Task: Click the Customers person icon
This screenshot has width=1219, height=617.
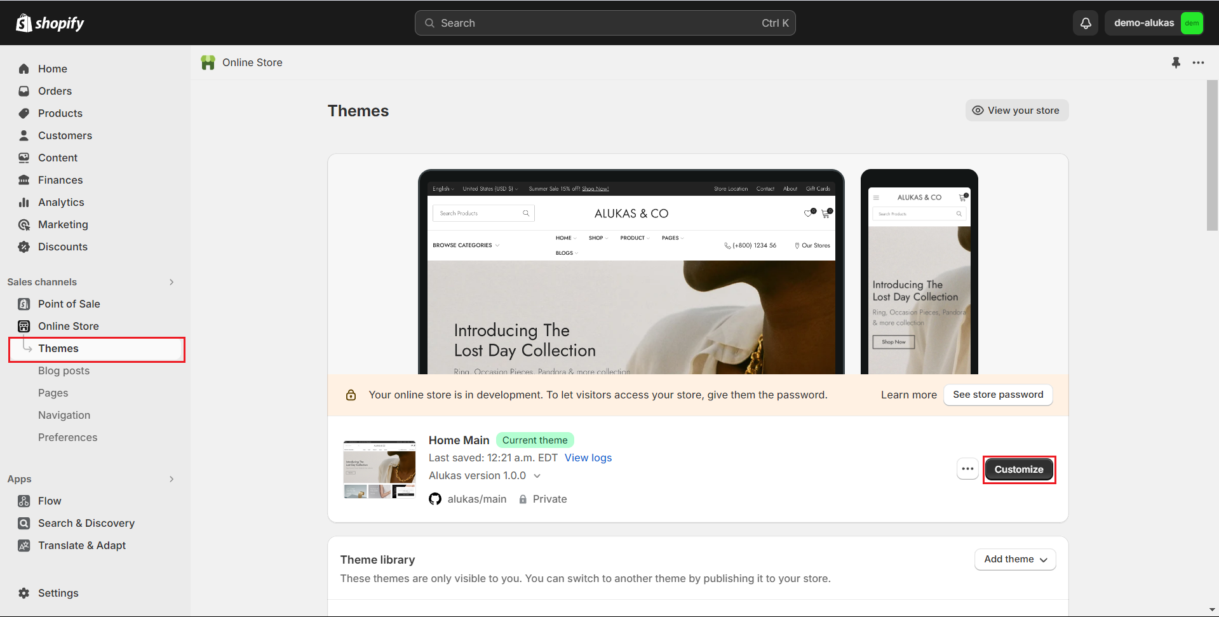Action: point(24,135)
